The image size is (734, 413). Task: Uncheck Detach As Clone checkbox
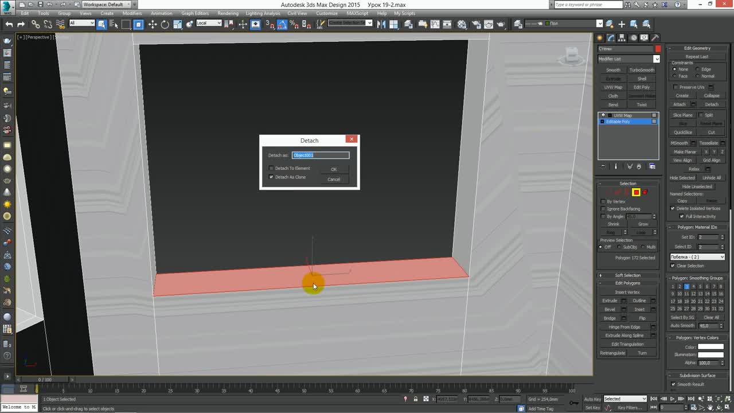coord(271,177)
